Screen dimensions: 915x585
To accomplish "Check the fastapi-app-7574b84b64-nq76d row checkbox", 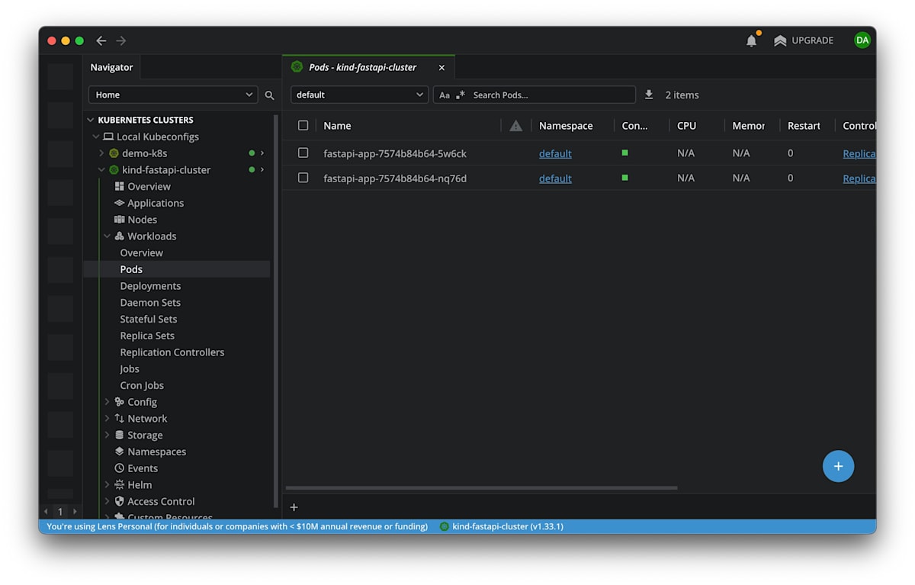I will pos(303,178).
